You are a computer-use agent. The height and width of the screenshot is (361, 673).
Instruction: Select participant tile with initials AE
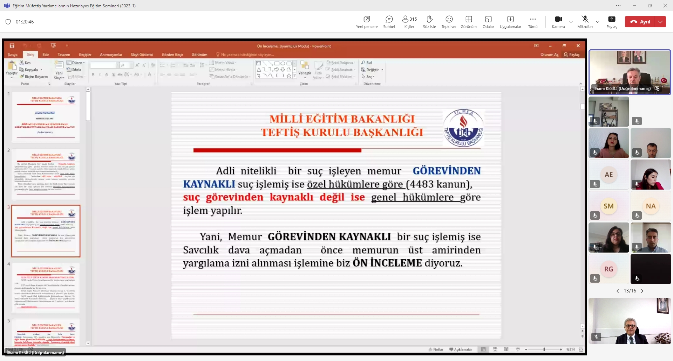pos(609,175)
